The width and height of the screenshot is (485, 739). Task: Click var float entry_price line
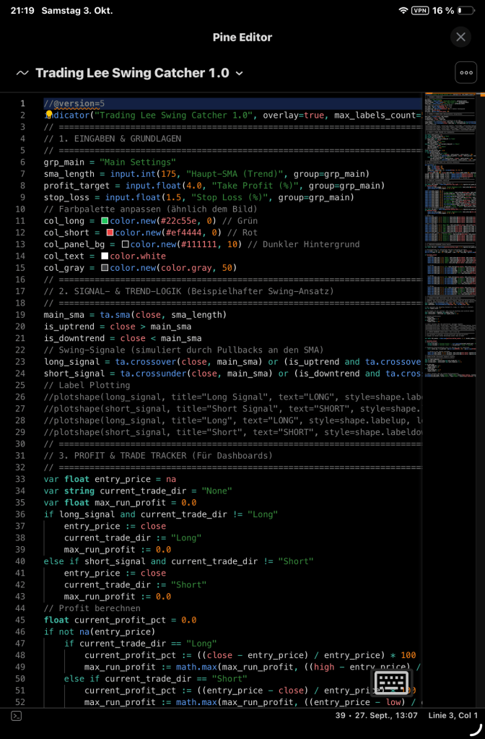coord(110,480)
